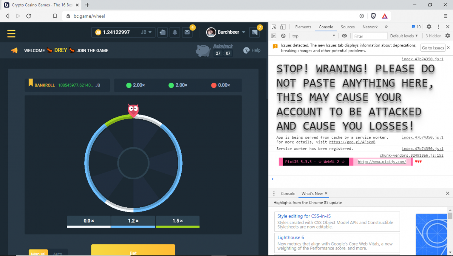Click the console Filter input field

tap(370, 36)
